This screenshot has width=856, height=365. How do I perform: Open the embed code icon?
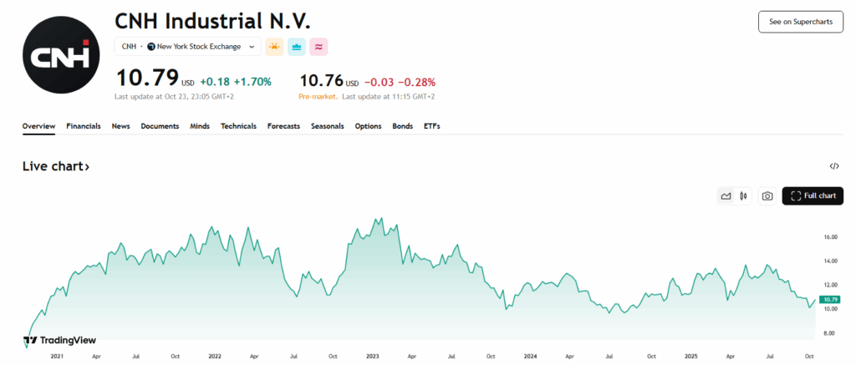(x=834, y=166)
